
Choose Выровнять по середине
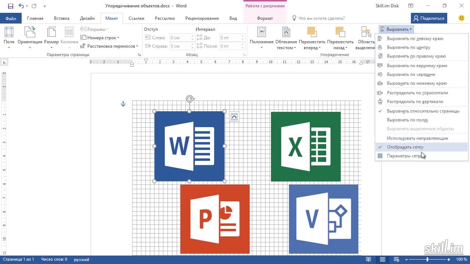[x=422, y=74]
